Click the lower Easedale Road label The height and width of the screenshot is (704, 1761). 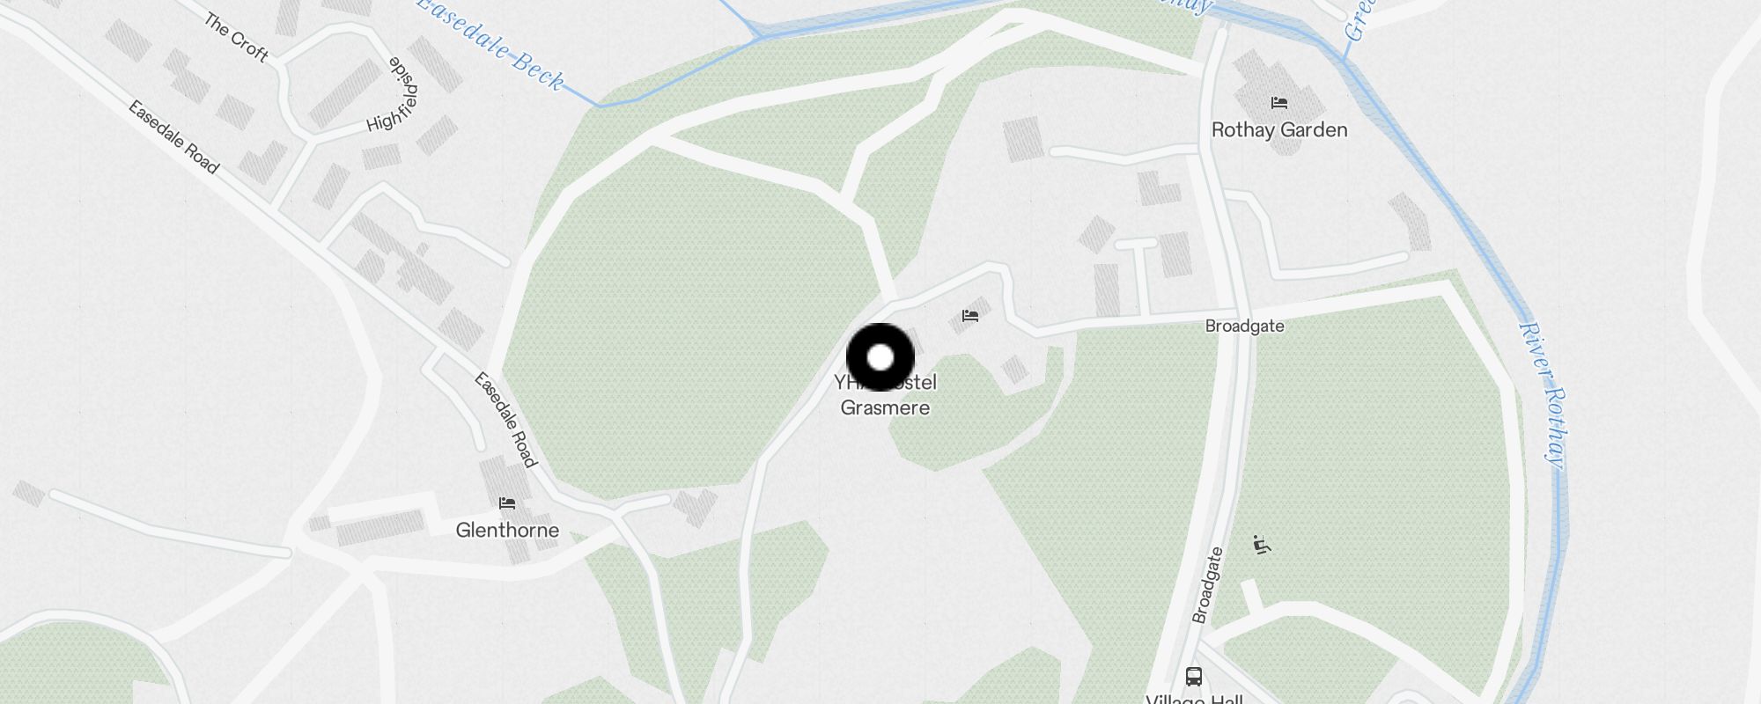505,420
